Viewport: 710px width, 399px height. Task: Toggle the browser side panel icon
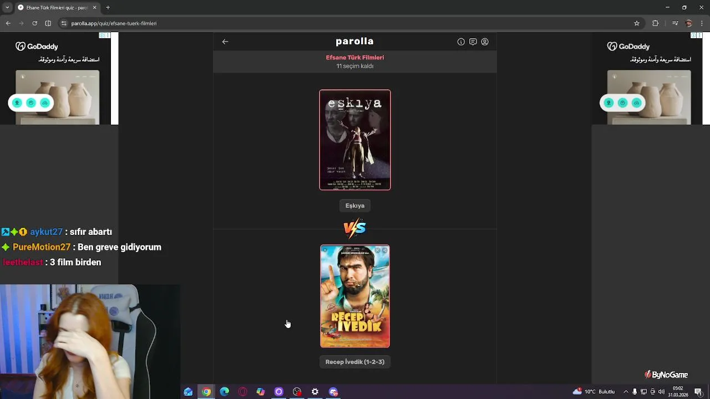pos(48,23)
